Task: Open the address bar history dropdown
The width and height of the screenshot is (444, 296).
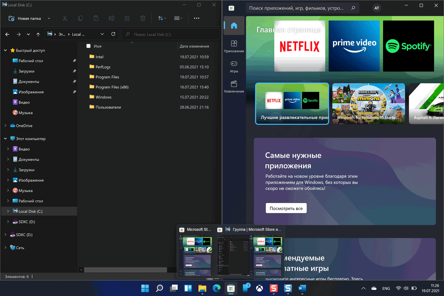Action: (102, 34)
